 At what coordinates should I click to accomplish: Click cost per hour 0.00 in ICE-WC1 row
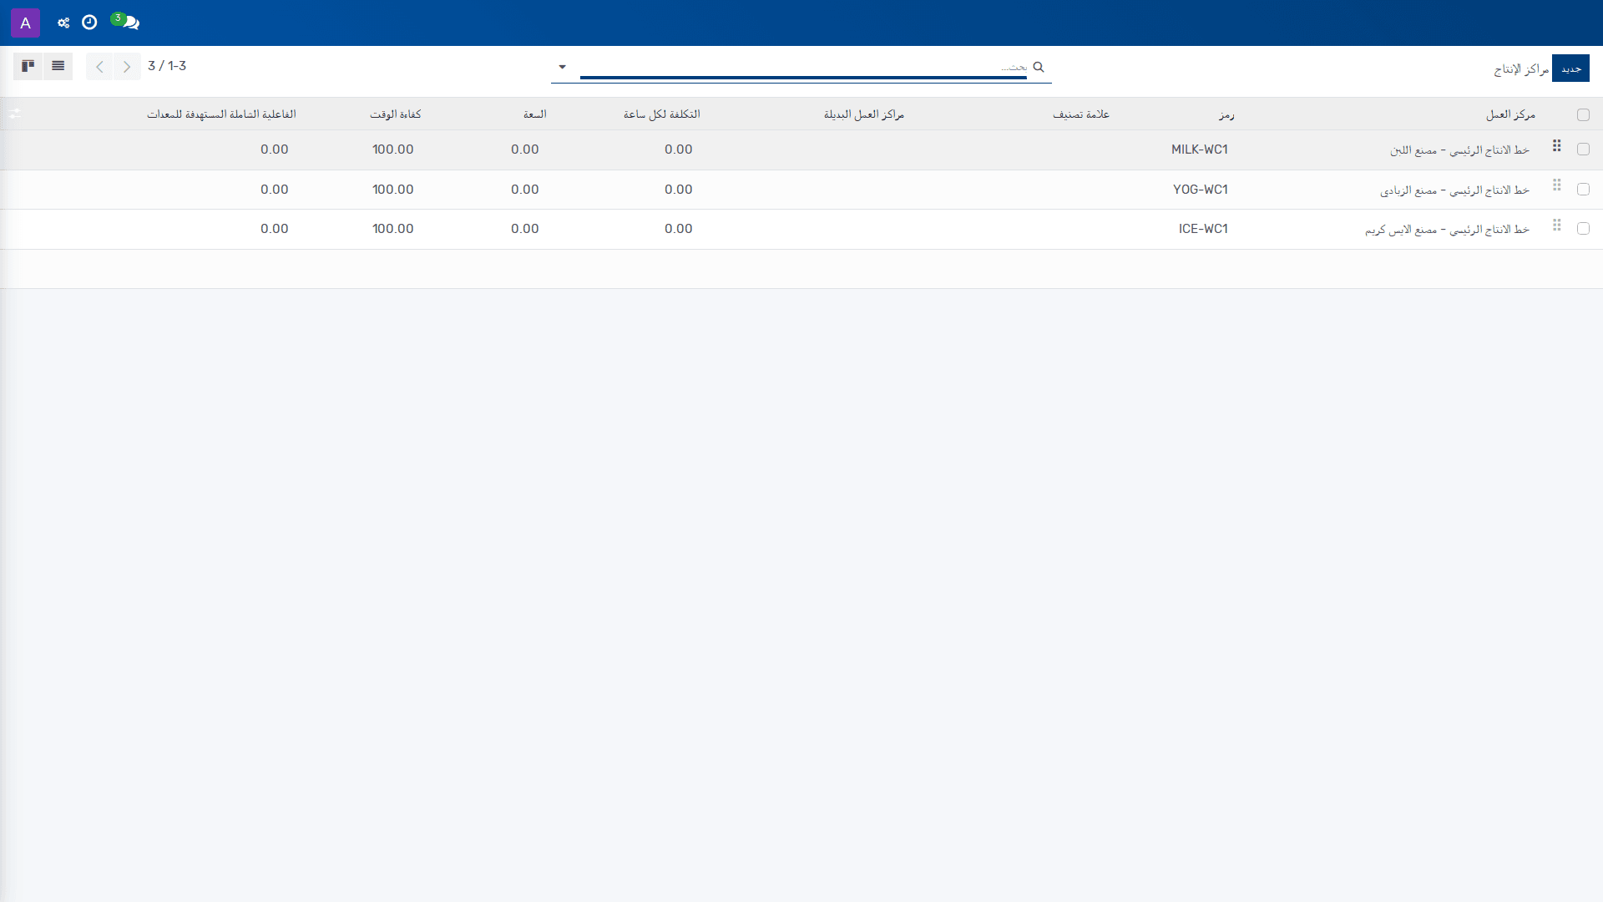[x=679, y=229]
